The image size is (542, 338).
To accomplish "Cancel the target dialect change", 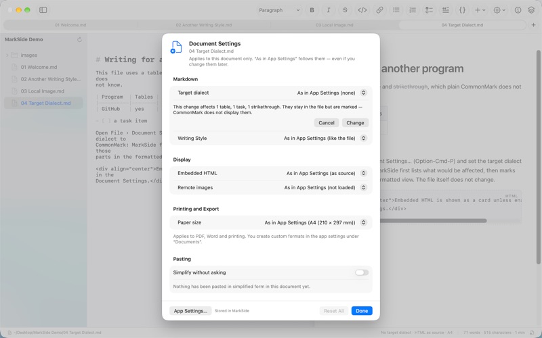I will (x=327, y=123).
